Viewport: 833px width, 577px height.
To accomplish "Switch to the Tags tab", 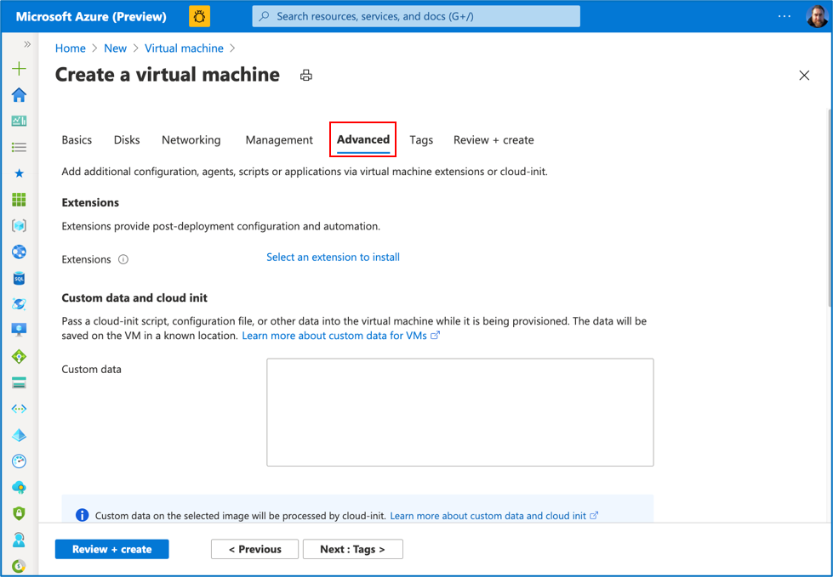I will 421,140.
